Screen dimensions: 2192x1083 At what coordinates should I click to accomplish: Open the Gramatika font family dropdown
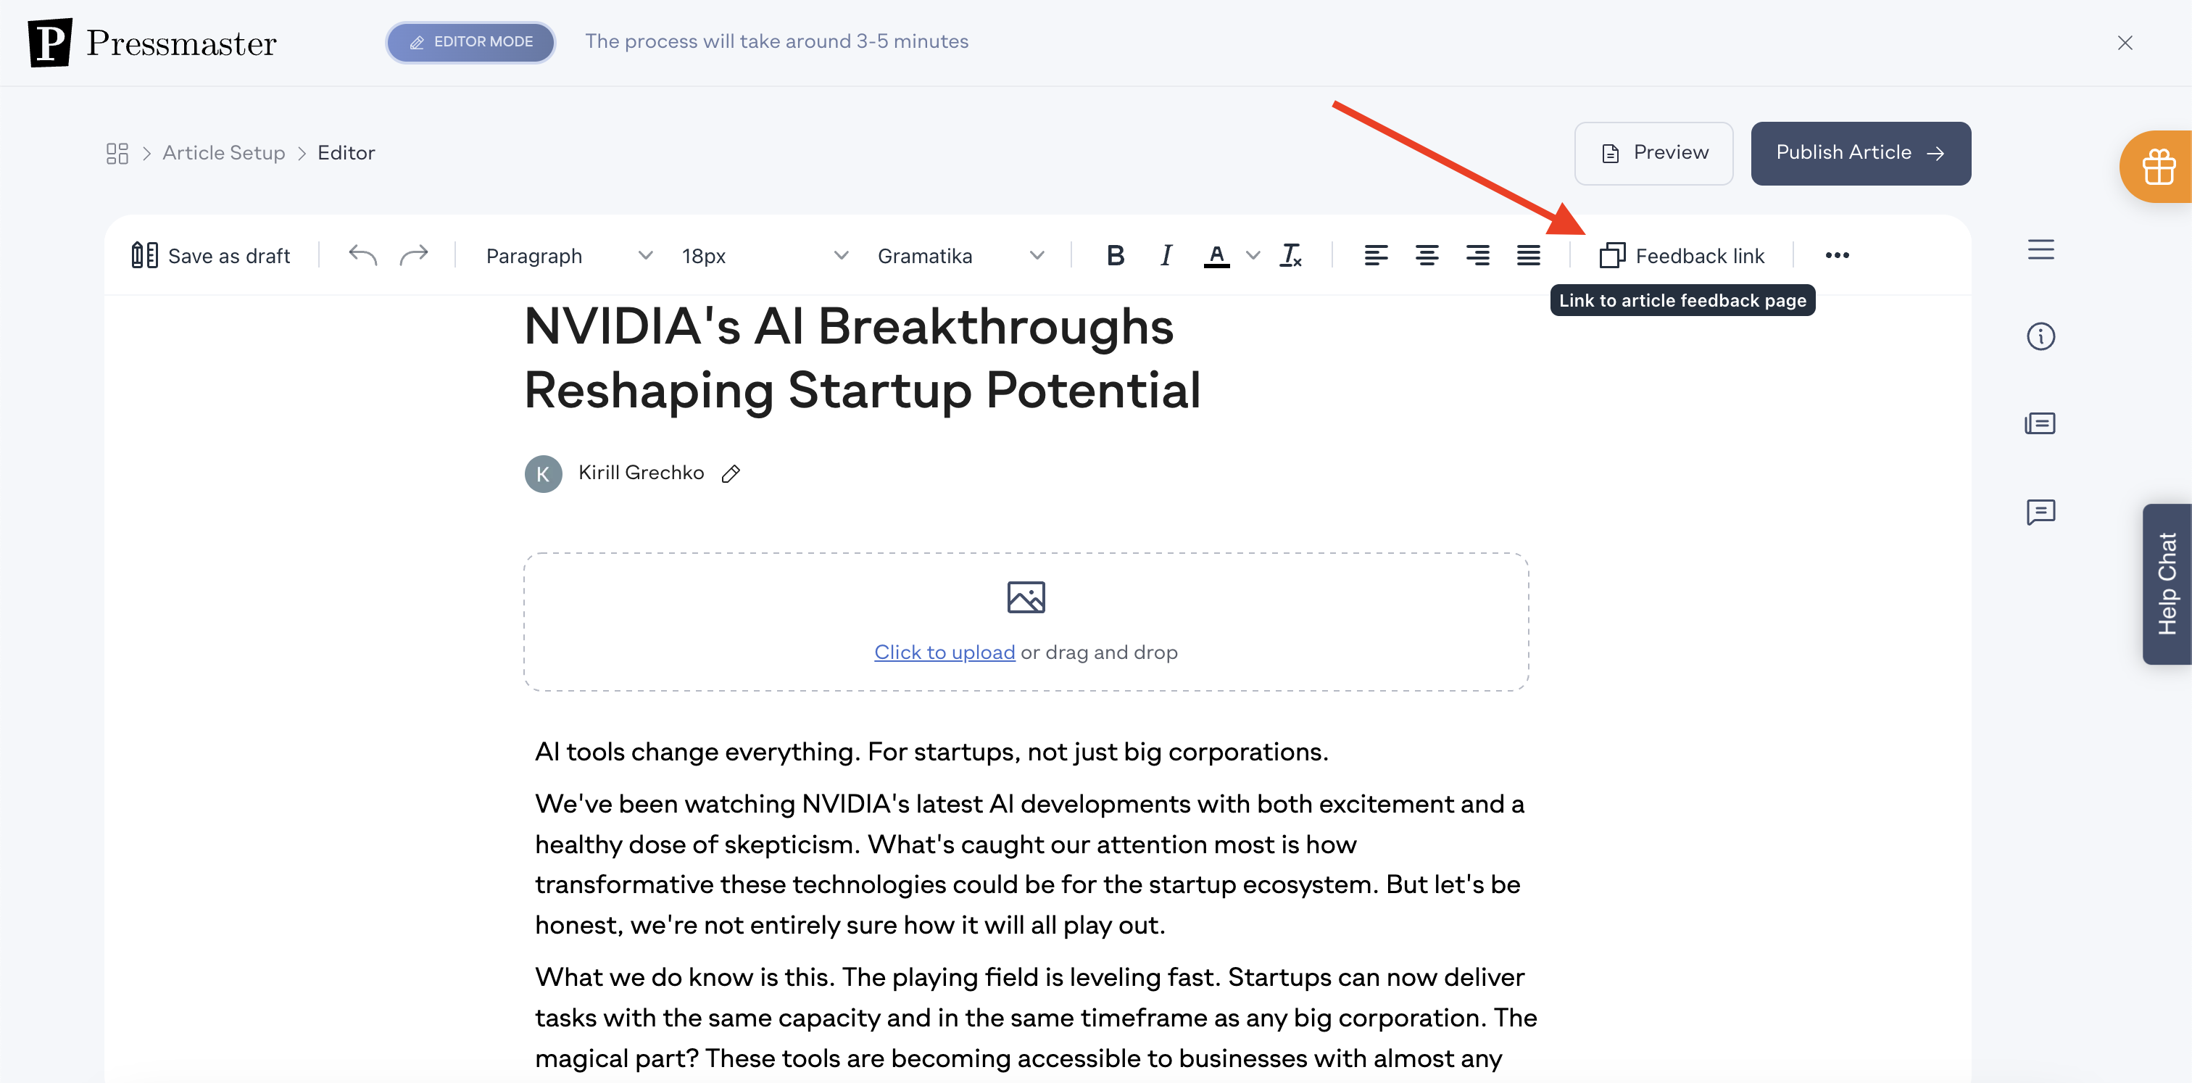(x=960, y=255)
